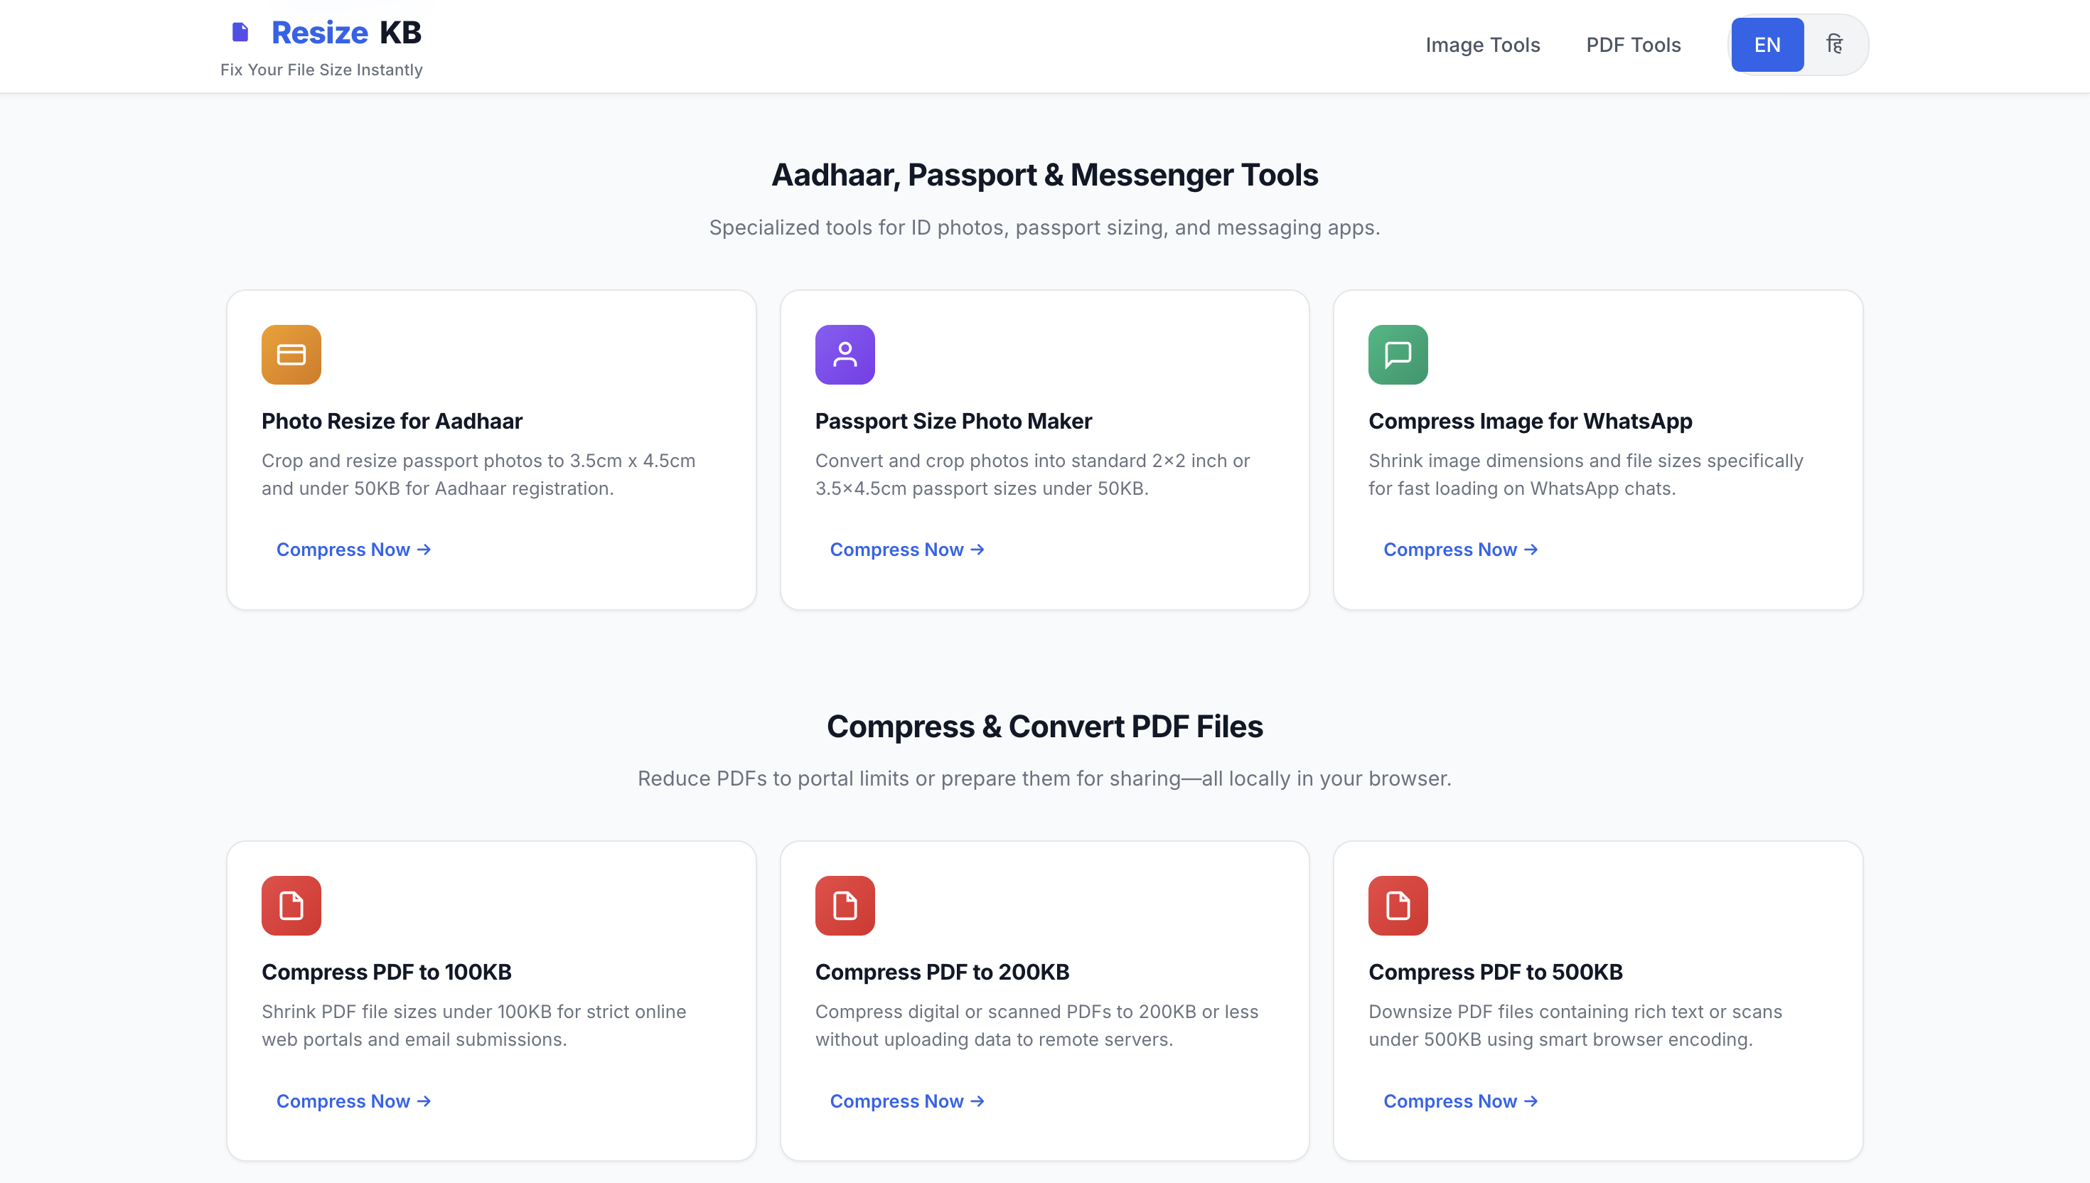2090x1183 pixels.
Task: Click Compress Now under Compress PDF to 500KB
Action: 1460,1101
